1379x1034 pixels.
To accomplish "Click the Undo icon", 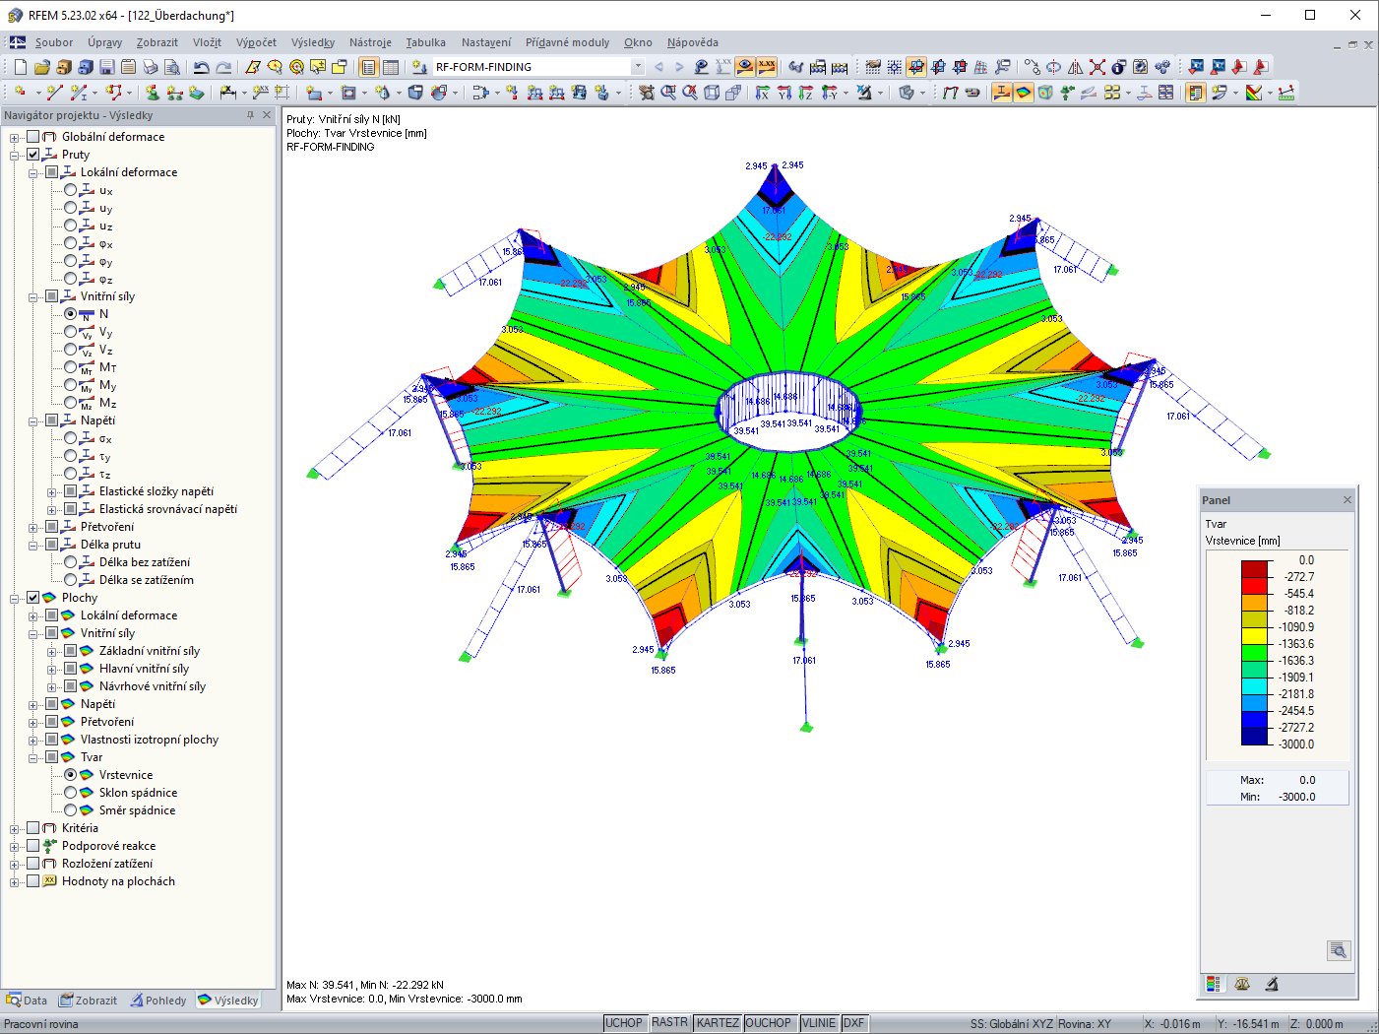I will tap(201, 67).
